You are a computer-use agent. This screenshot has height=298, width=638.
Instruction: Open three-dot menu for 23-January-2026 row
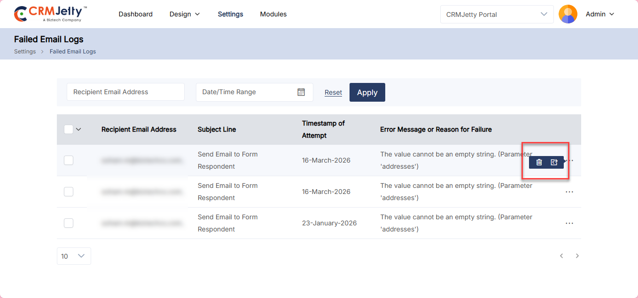569,223
